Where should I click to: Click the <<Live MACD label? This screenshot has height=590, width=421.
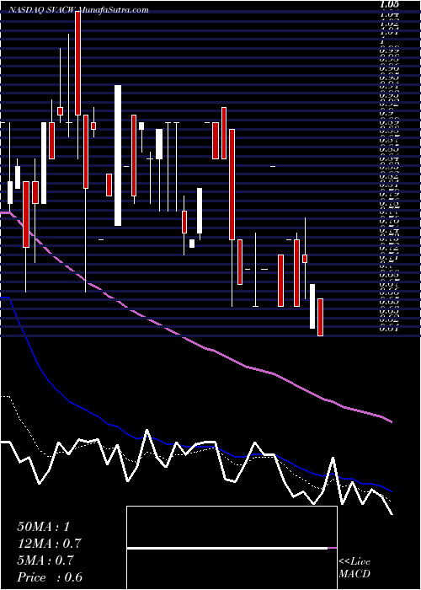(354, 568)
